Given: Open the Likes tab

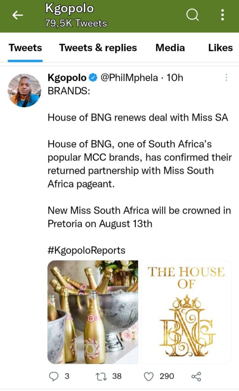Looking at the screenshot, I should [x=220, y=48].
